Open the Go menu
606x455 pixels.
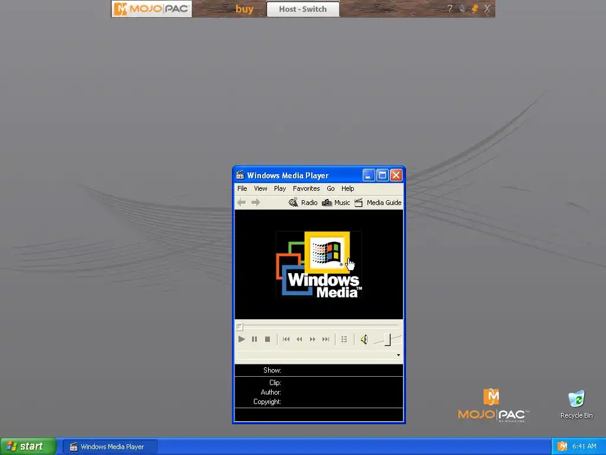click(331, 188)
